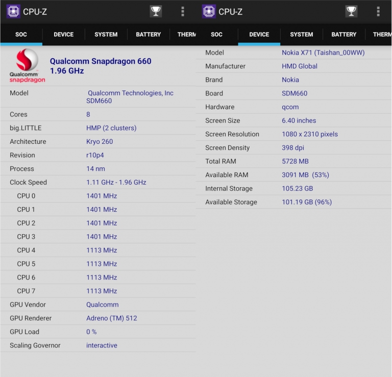
Task: Click board value SDM660
Action: (x=295, y=93)
